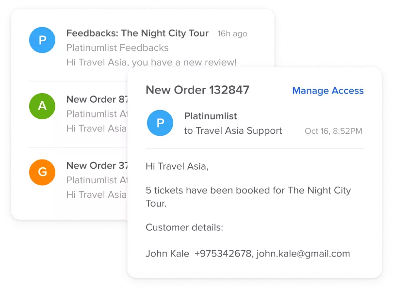Click the john.kale@gmail.com email address

[303, 254]
